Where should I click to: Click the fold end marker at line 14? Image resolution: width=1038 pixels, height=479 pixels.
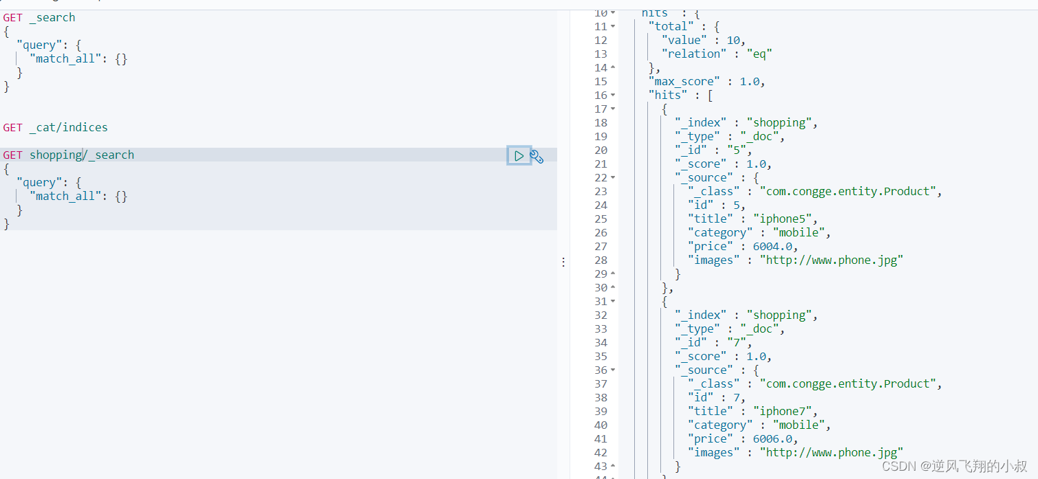click(613, 68)
